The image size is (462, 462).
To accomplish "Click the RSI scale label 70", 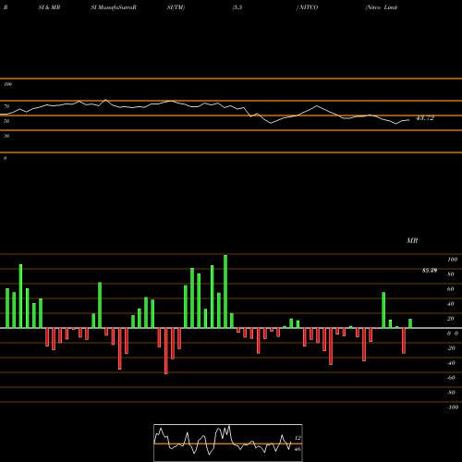I will pos(6,106).
